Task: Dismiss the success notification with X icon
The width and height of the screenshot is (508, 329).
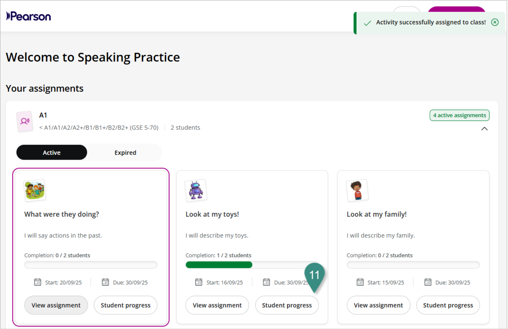Action: [495, 22]
